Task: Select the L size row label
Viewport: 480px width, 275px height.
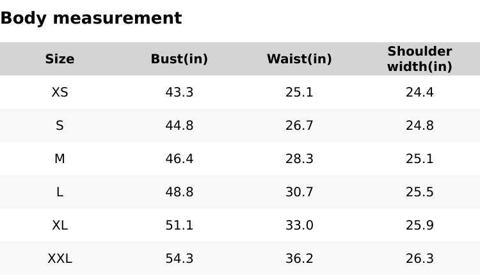Action: pos(60,192)
